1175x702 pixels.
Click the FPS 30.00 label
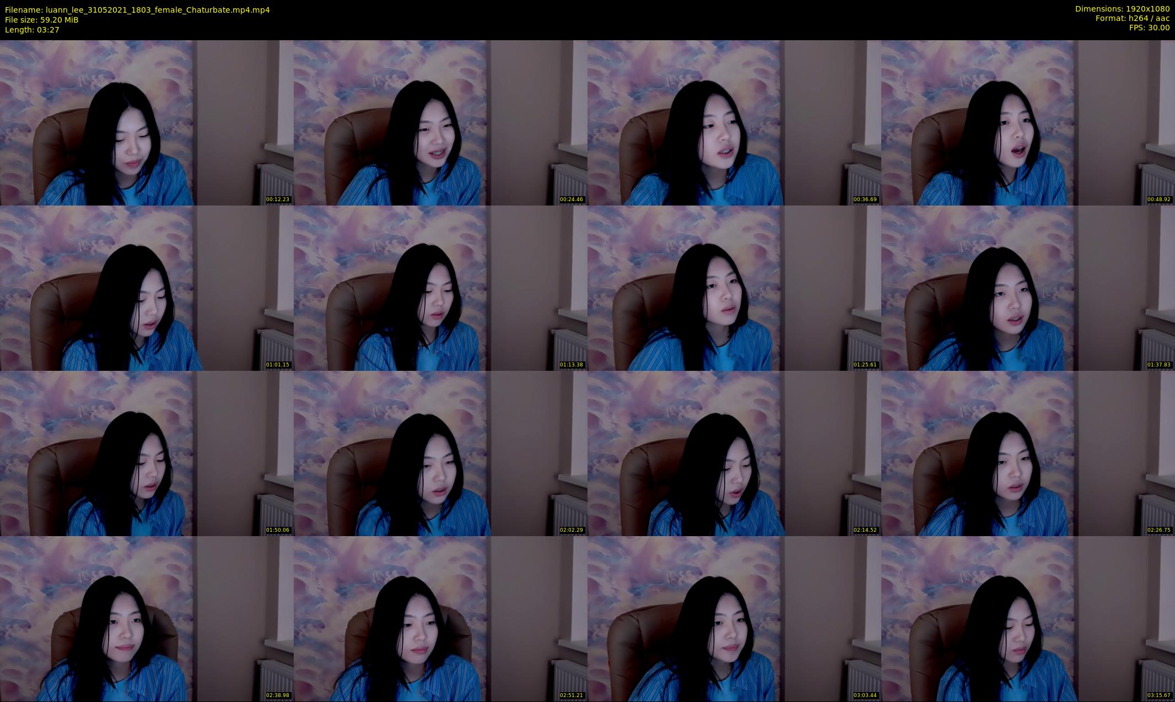(x=1149, y=28)
